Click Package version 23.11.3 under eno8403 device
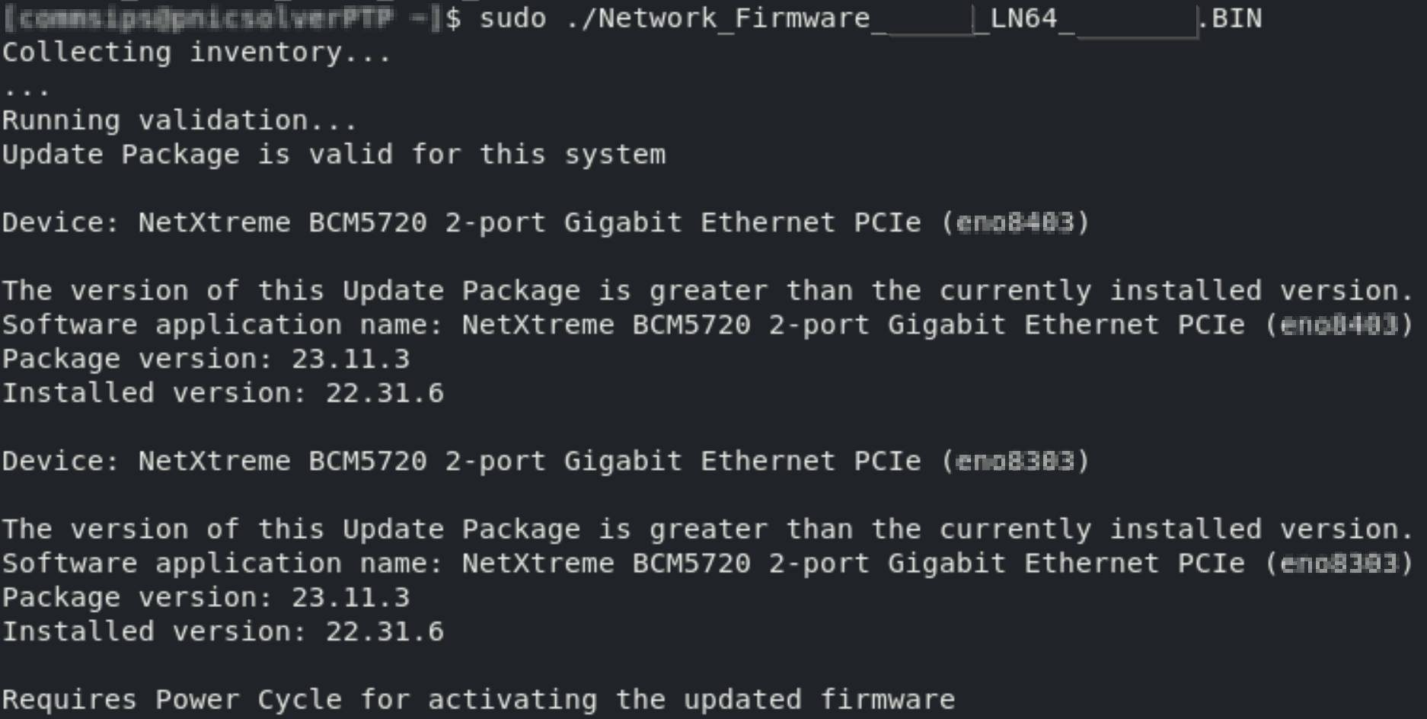 206,359
